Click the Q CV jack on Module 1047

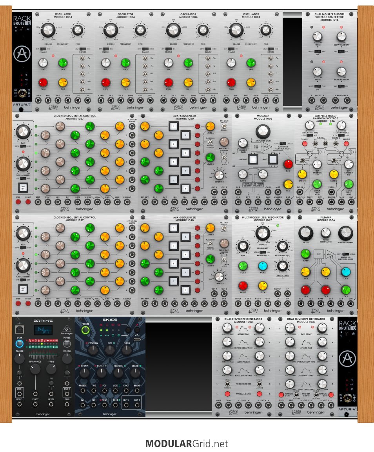(x=268, y=304)
